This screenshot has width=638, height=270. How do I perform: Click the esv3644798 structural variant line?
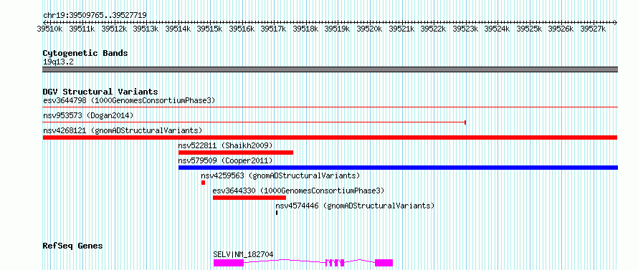[330, 107]
